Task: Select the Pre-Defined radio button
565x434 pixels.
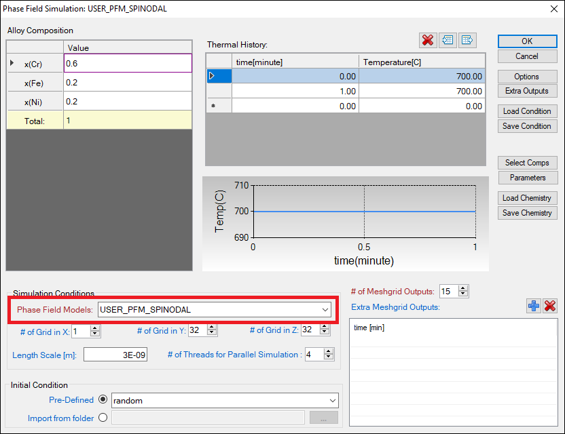Action: coord(103,400)
